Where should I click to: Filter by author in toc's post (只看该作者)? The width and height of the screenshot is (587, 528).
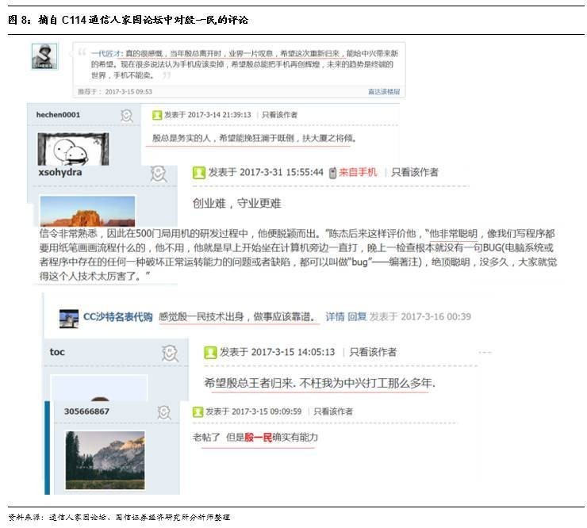373,352
